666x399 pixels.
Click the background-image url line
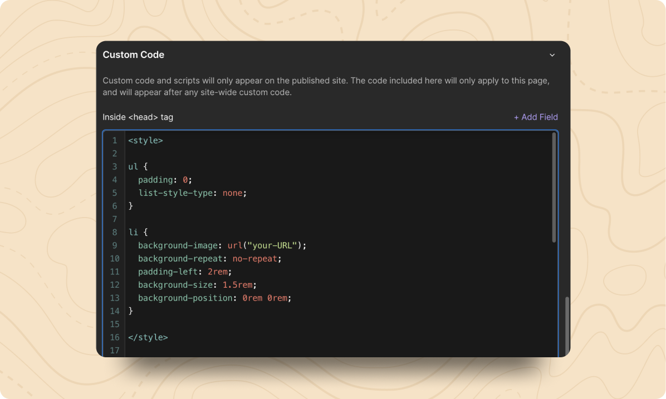coord(222,246)
